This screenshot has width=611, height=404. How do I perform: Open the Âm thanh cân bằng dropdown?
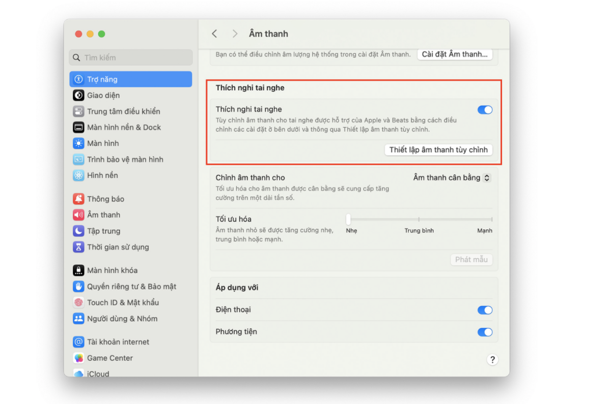pyautogui.click(x=452, y=178)
